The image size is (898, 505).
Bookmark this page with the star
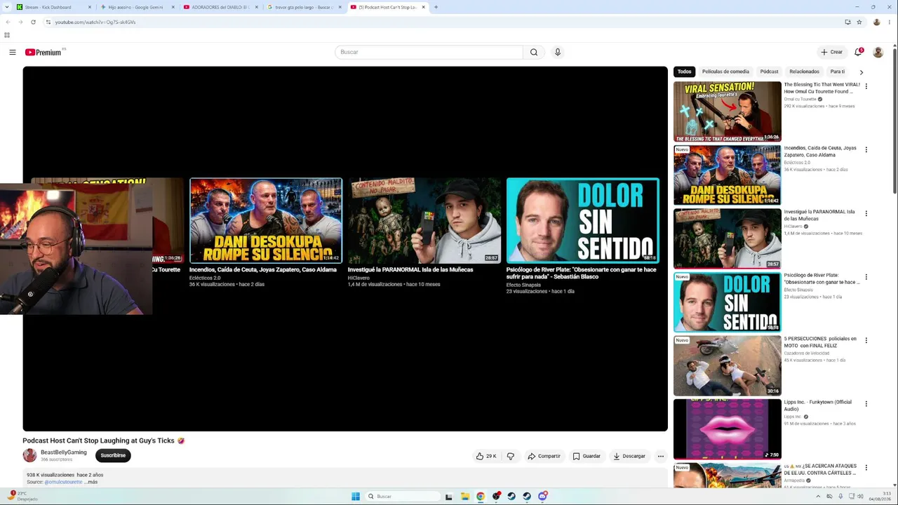(x=859, y=22)
